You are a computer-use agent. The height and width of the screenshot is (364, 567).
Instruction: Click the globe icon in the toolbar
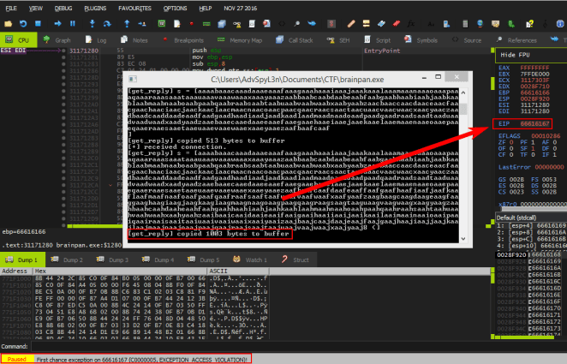[x=480, y=24]
